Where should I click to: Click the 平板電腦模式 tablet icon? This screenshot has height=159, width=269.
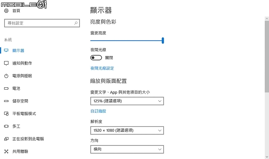click(6, 113)
